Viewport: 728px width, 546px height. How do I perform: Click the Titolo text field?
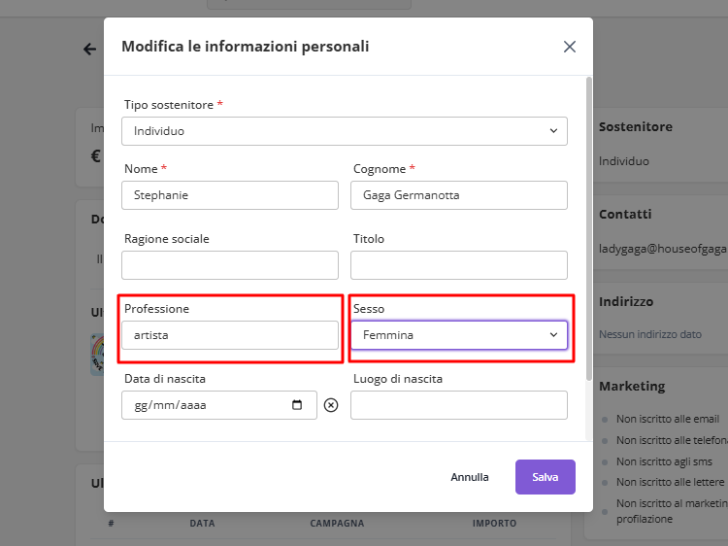pos(459,265)
